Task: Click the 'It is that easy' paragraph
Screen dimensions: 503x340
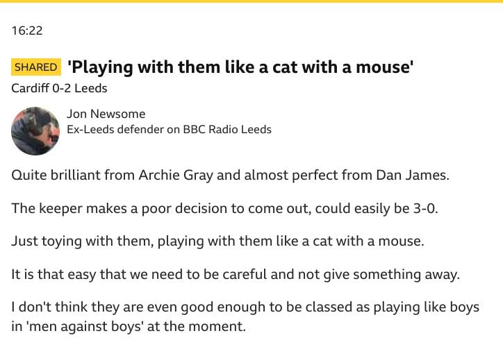Action: pyautogui.click(x=236, y=275)
